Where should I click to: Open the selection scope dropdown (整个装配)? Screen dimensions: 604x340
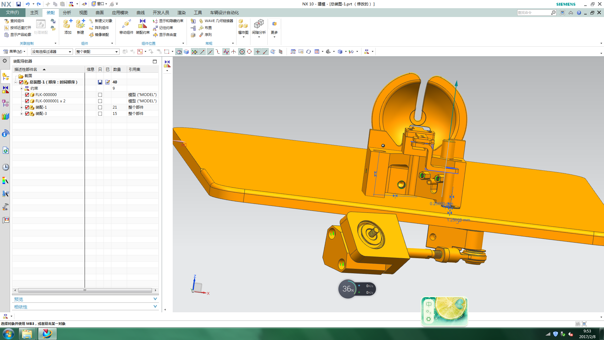coord(97,52)
